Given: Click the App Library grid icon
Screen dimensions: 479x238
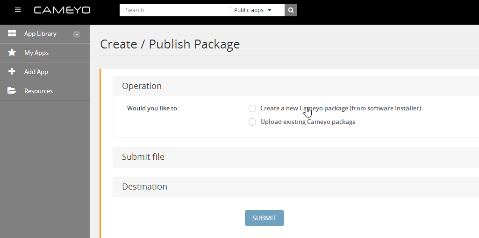Looking at the screenshot, I should (x=12, y=34).
